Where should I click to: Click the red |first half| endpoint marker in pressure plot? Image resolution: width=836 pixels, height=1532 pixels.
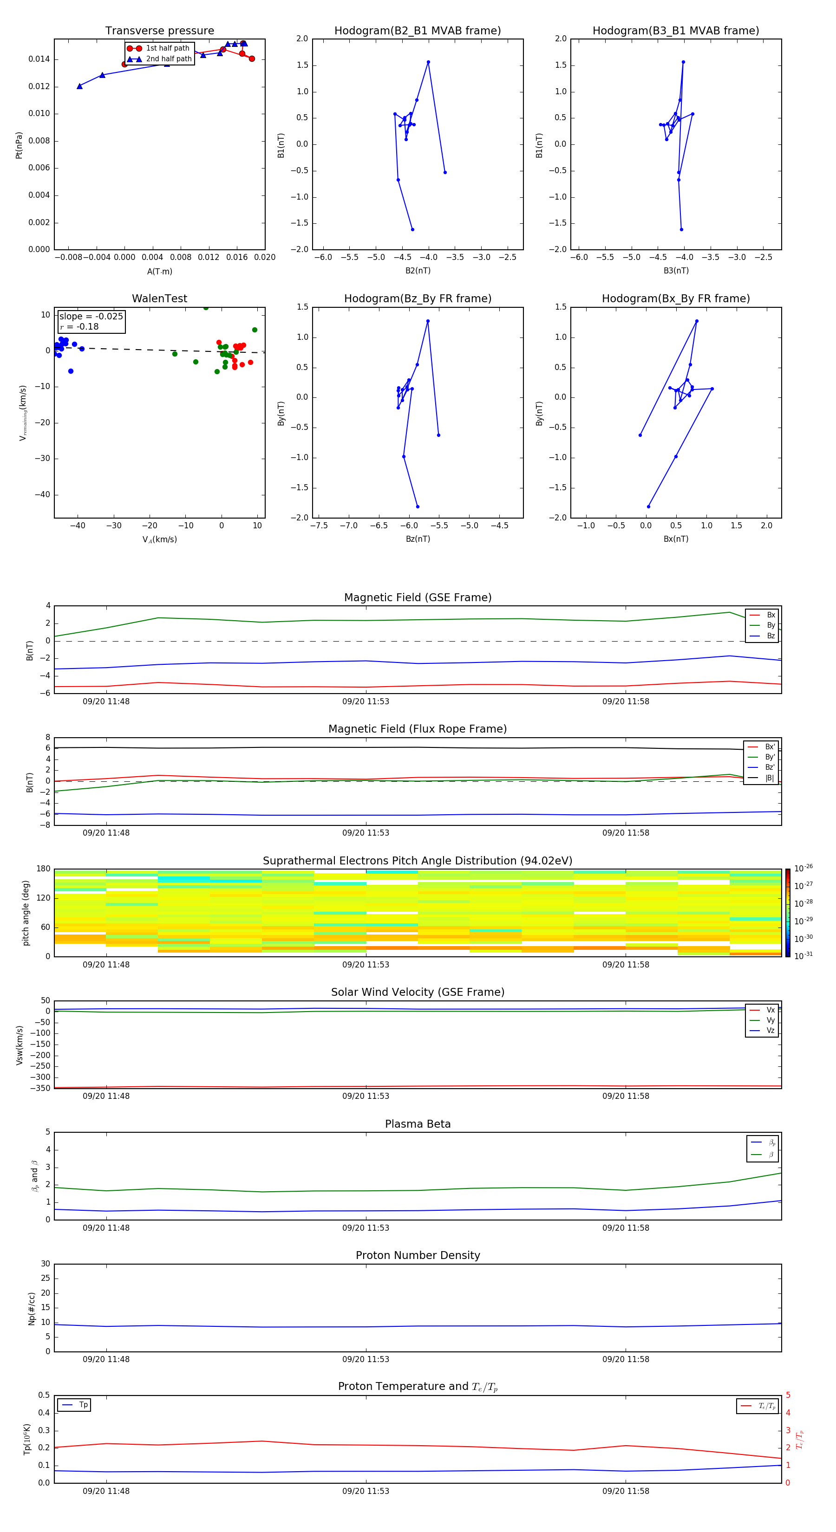click(252, 59)
